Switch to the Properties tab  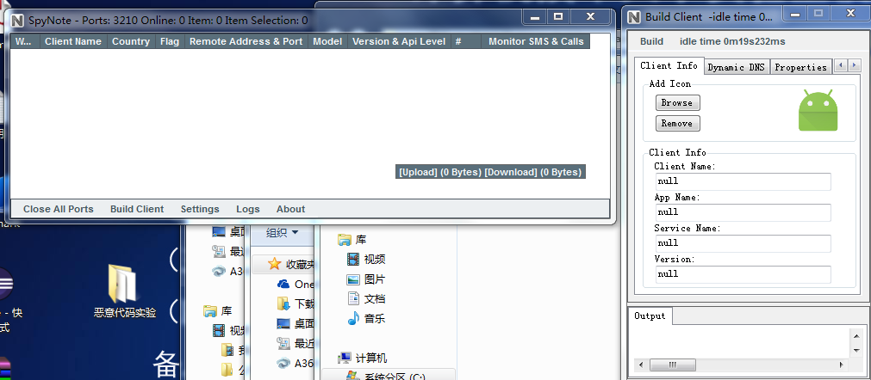point(801,67)
